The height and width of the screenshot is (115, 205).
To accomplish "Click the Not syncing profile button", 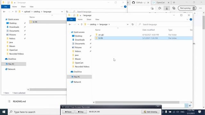I will click(187, 8).
